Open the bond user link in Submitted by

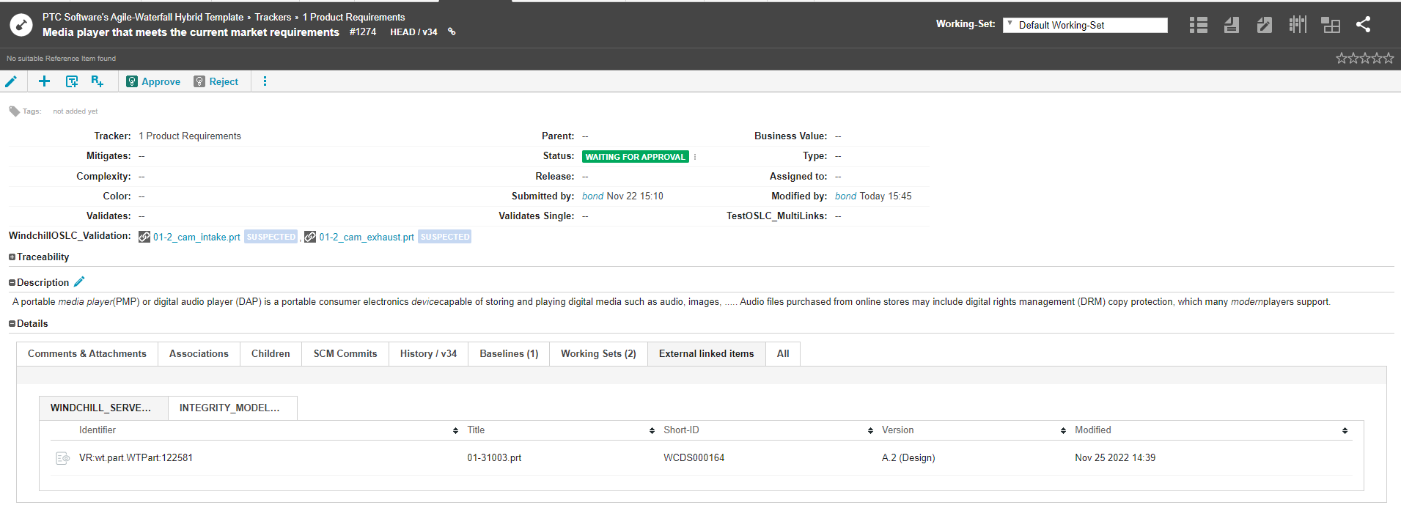point(592,196)
